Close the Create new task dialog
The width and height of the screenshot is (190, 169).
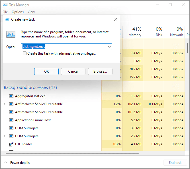(x=115, y=19)
